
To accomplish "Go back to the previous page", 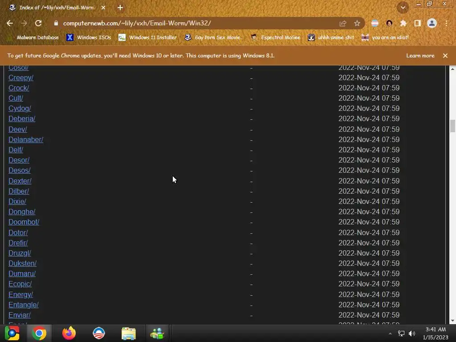I will (10, 23).
